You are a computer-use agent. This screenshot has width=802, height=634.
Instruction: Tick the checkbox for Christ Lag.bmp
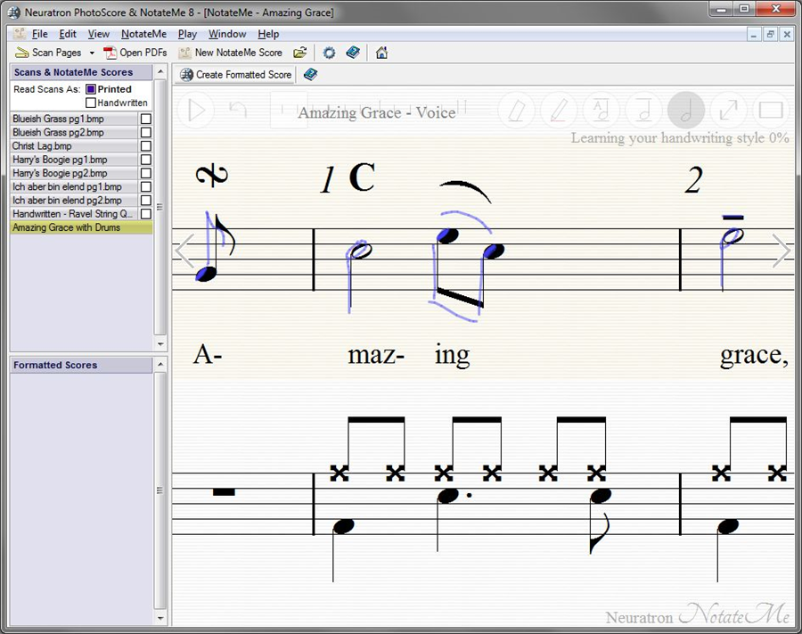click(x=145, y=146)
